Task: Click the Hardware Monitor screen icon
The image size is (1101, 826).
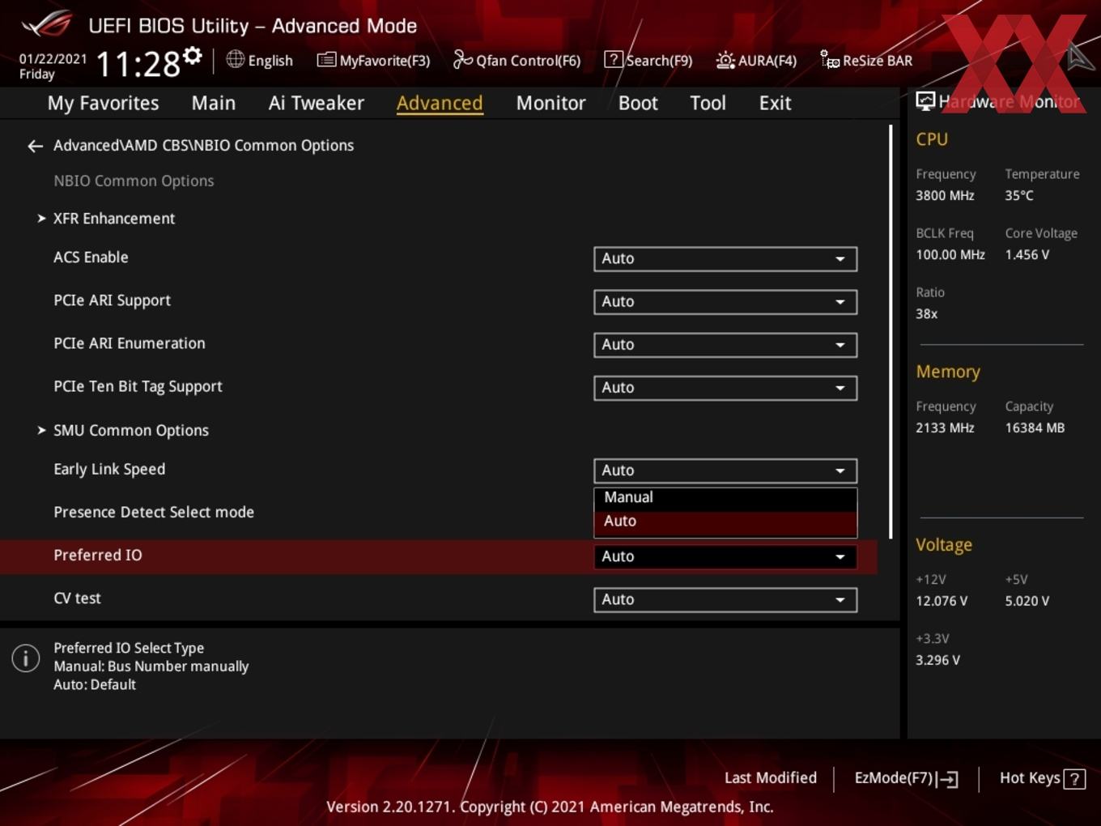Action: coord(925,100)
